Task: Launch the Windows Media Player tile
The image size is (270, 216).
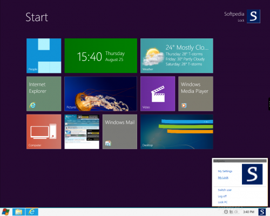Action: [195, 94]
